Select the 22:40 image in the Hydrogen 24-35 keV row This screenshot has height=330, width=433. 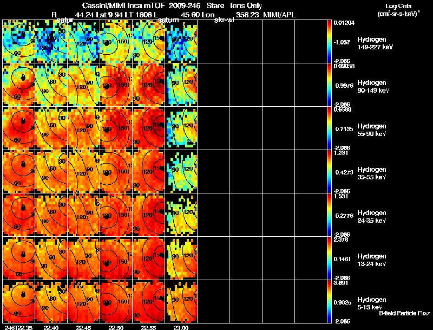[51, 215]
